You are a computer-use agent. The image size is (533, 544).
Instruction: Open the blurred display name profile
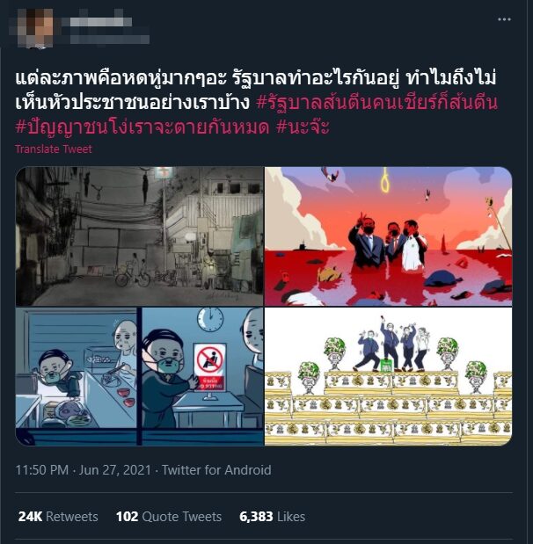pyautogui.click(x=100, y=22)
